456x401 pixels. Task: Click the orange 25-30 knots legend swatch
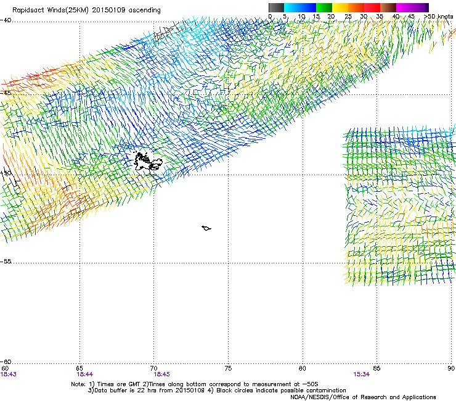356,7
